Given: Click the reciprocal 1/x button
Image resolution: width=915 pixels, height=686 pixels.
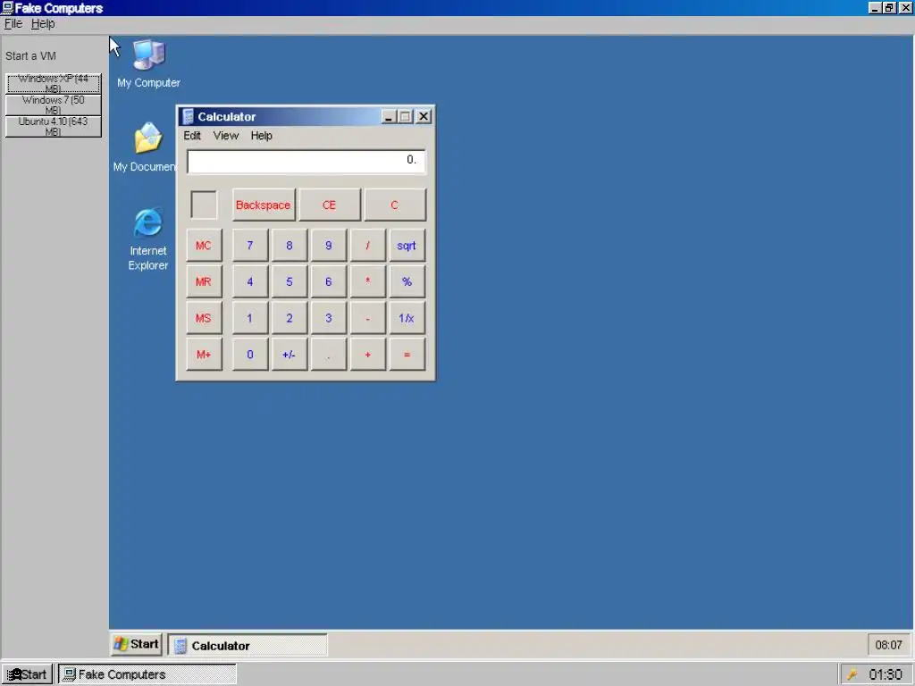Looking at the screenshot, I should click(x=407, y=318).
